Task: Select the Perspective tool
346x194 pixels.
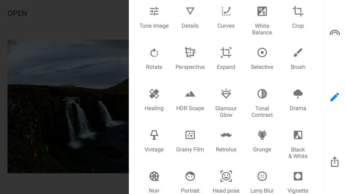Action: [190, 59]
